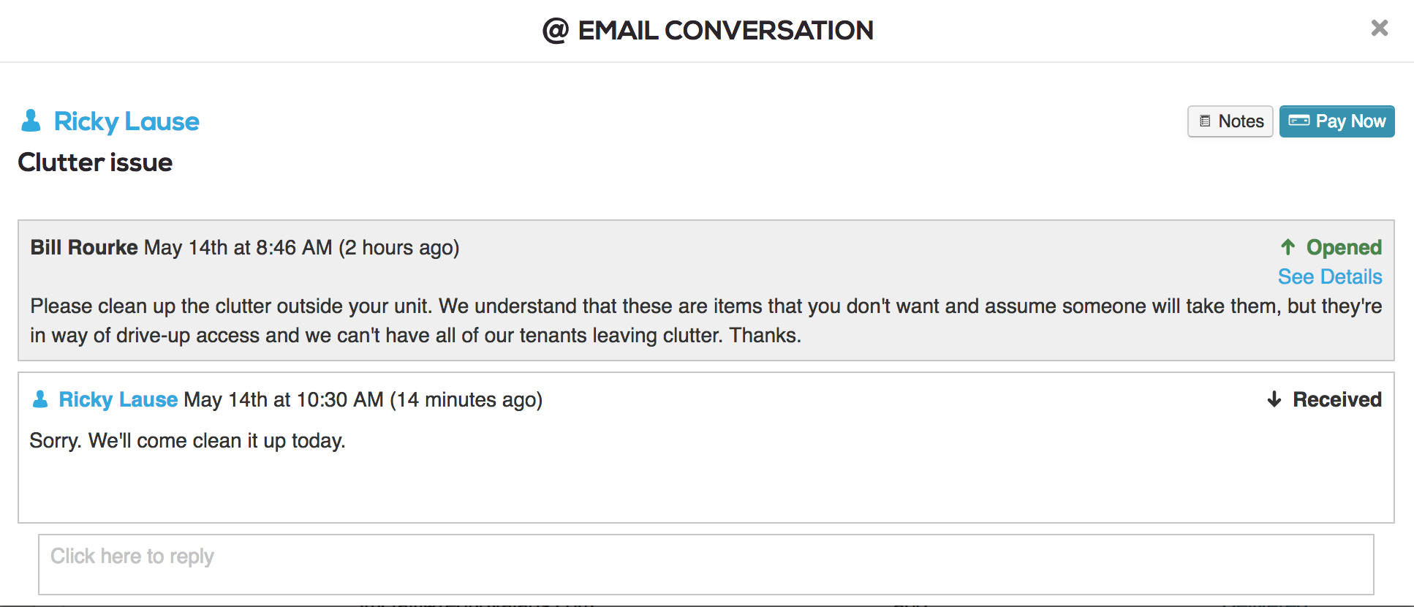Open the Notes button

[1230, 121]
